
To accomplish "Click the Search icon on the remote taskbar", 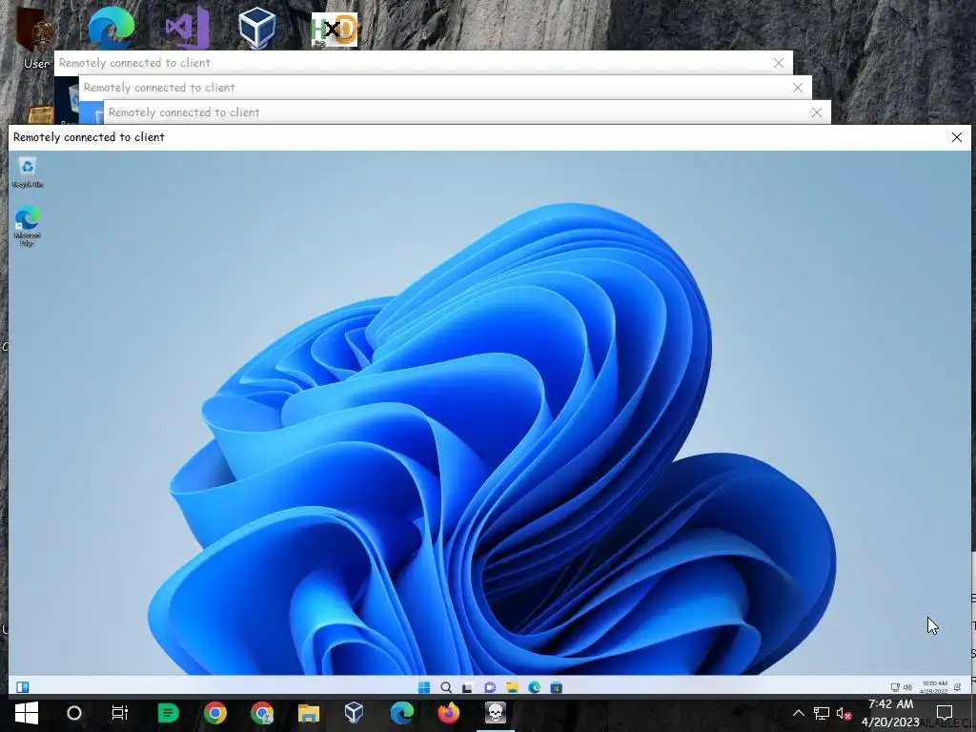I will coord(446,687).
